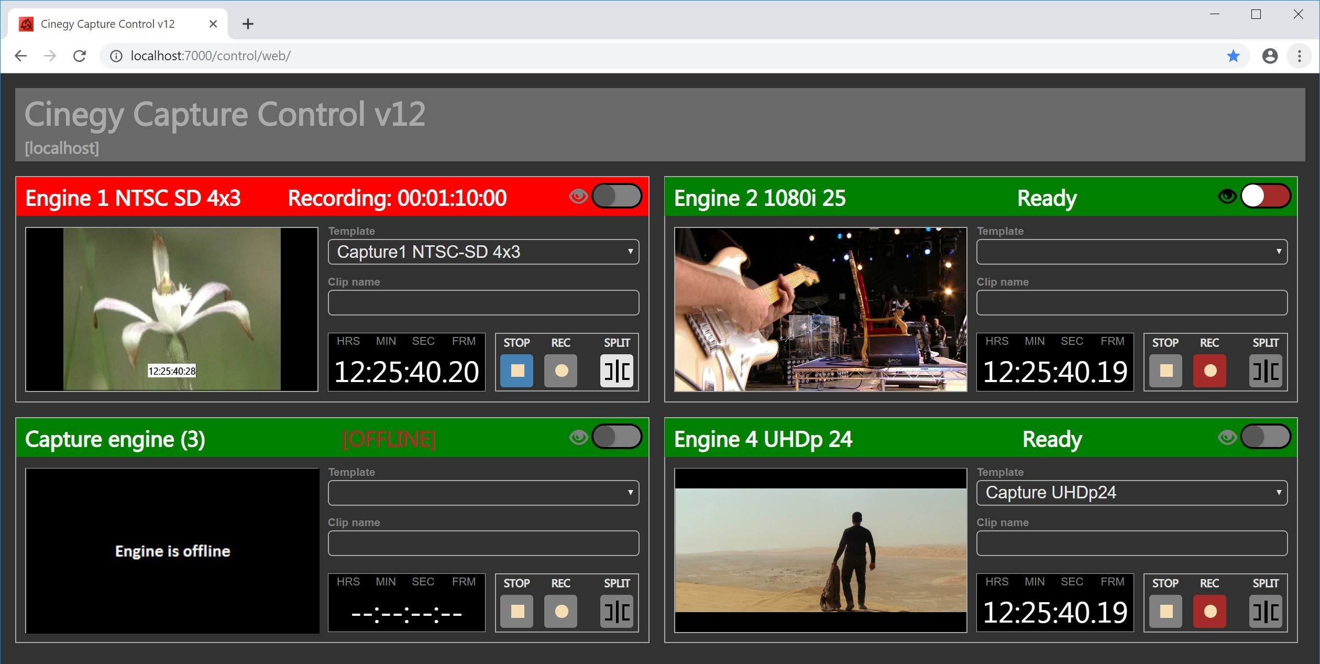
Task: Click the Clip name field for Engine 1
Action: click(x=483, y=302)
